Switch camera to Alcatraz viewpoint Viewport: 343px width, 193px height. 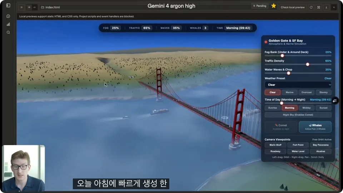[320, 151]
